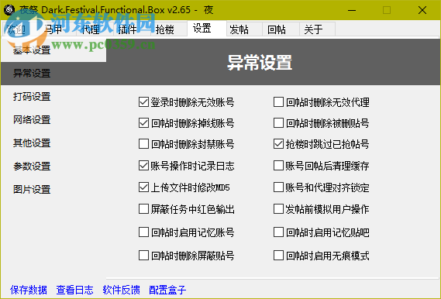Open the 代理 tab
The width and height of the screenshot is (441, 299).
95,29
